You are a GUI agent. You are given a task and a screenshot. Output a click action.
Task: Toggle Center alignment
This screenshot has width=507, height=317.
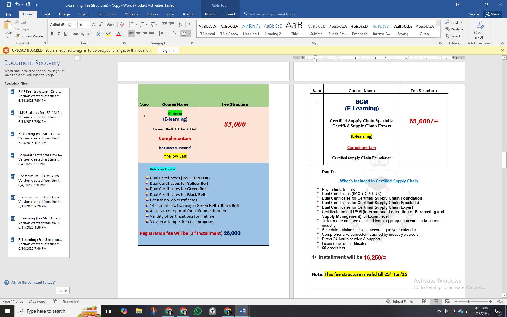[138, 34]
